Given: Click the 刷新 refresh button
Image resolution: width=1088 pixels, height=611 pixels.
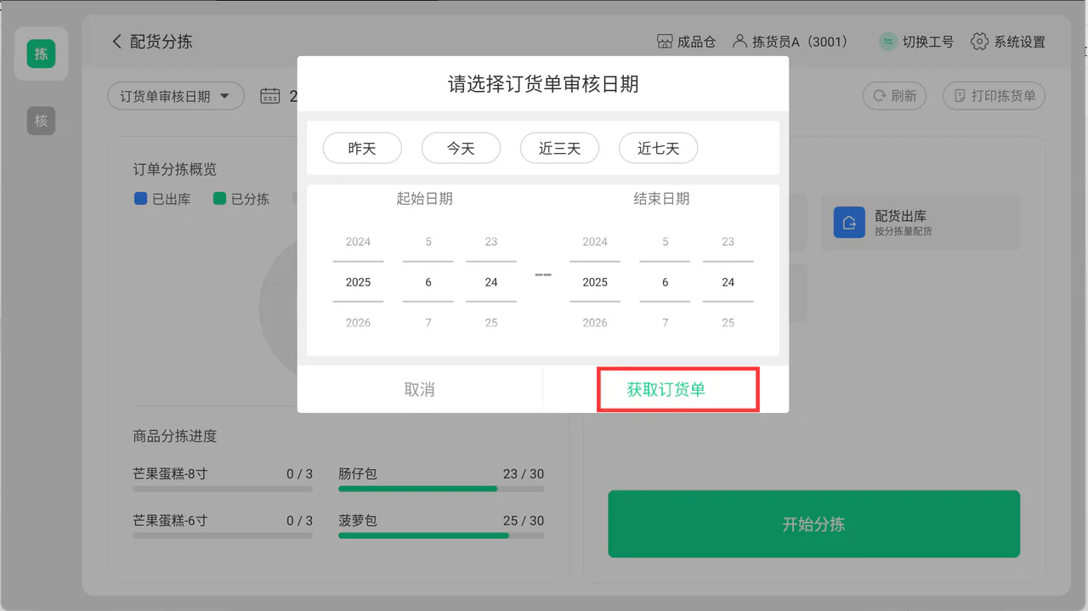Looking at the screenshot, I should coord(894,96).
